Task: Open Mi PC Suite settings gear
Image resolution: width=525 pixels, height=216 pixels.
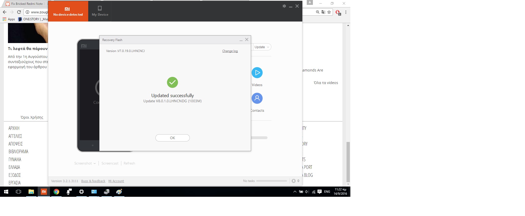Action: tap(284, 6)
